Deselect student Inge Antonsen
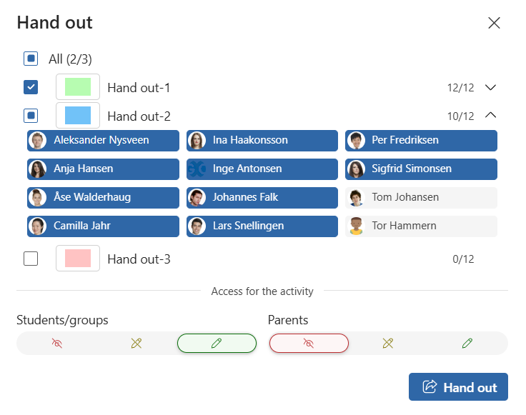The width and height of the screenshot is (526, 415). (x=262, y=169)
